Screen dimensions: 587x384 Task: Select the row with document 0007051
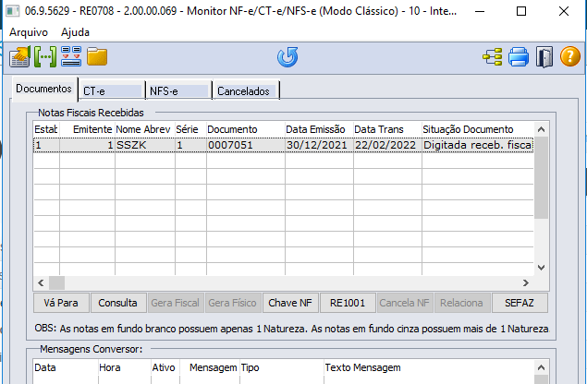pos(231,145)
